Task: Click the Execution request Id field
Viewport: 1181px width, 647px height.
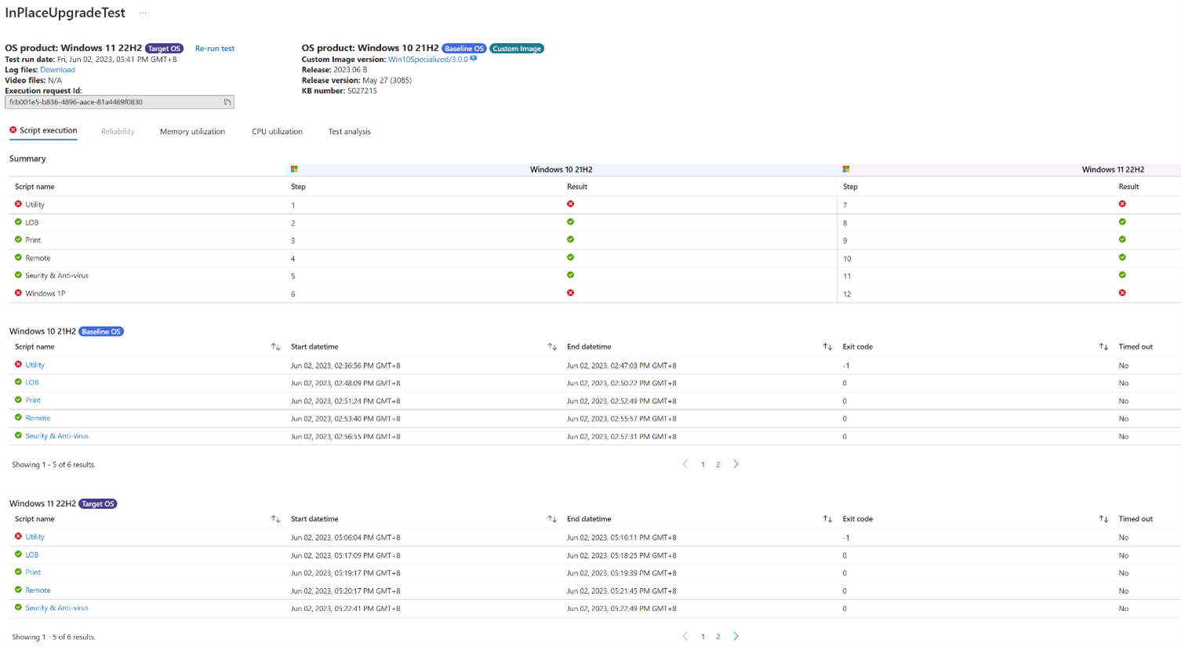Action: click(119, 102)
